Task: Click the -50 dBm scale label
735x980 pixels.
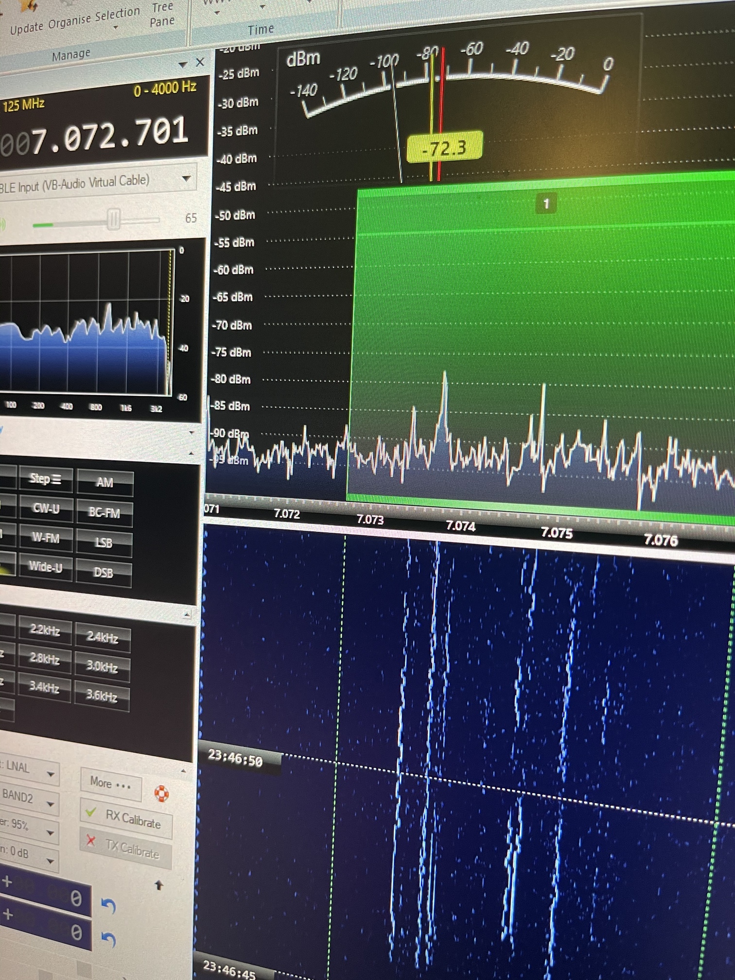Action: pyautogui.click(x=235, y=215)
